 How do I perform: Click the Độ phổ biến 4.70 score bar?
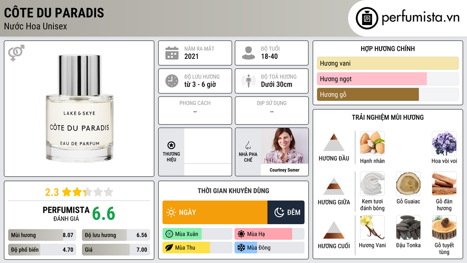click(42, 250)
